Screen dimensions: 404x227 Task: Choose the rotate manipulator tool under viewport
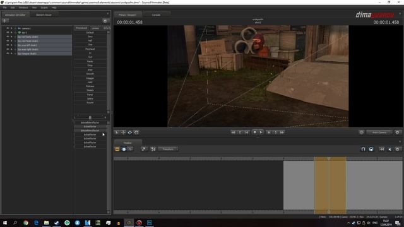(x=130, y=132)
